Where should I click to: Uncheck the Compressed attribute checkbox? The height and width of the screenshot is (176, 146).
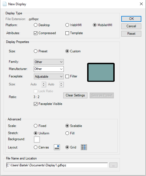(35, 33)
